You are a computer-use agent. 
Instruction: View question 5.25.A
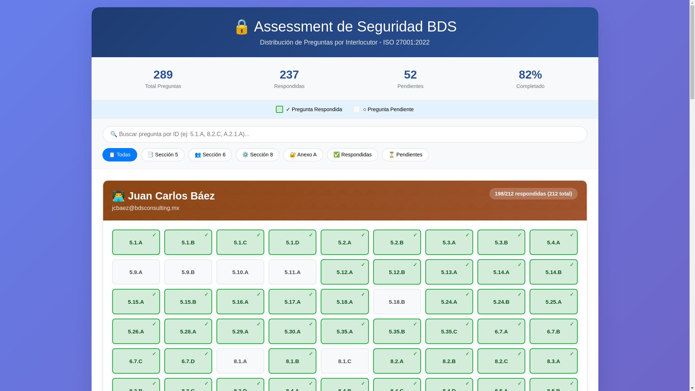pyautogui.click(x=553, y=302)
